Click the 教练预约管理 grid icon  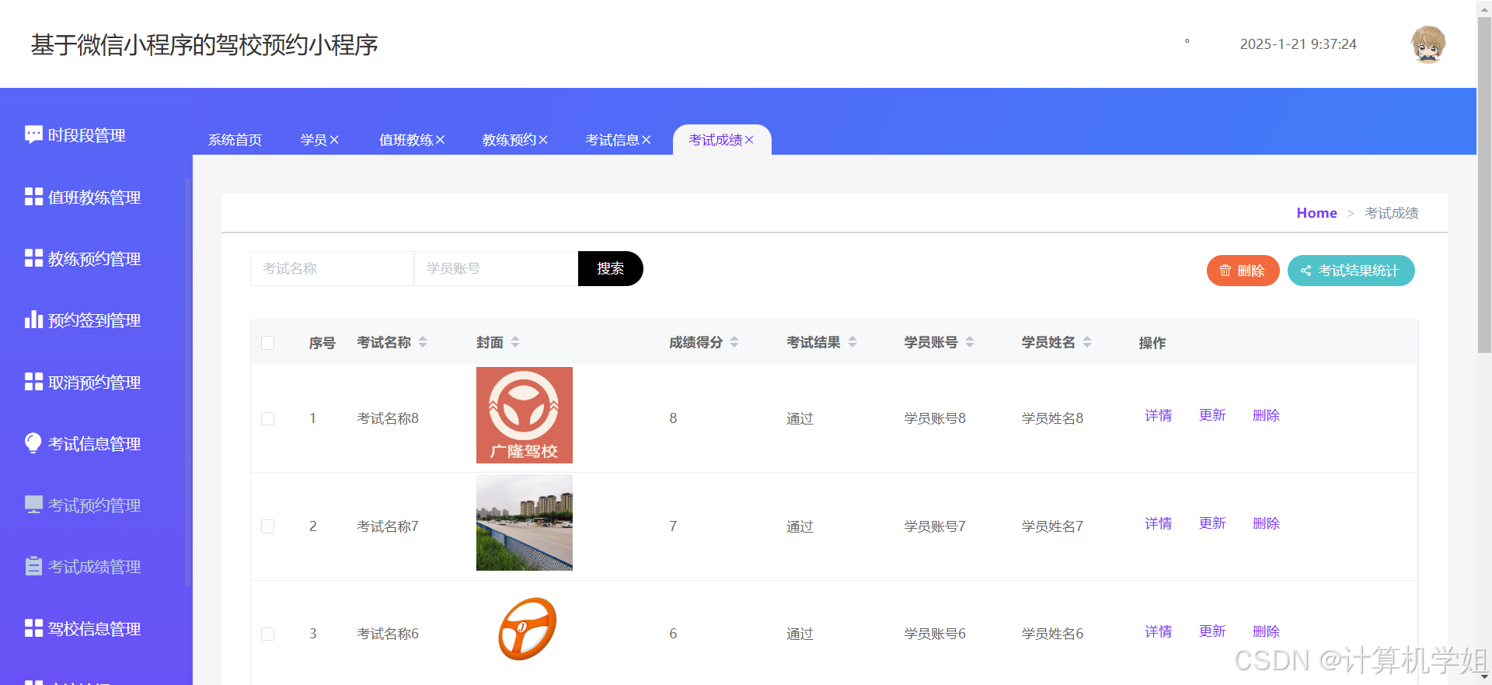33,258
